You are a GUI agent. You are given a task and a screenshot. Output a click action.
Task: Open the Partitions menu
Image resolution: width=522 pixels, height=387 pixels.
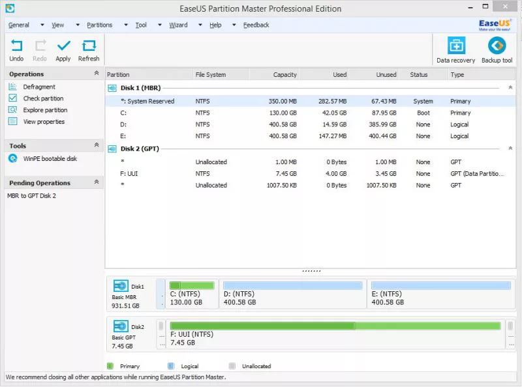[100, 25]
